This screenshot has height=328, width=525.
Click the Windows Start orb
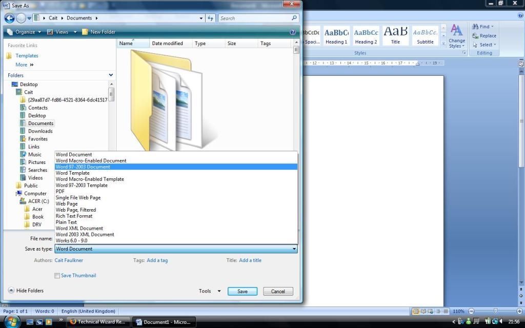(11, 322)
